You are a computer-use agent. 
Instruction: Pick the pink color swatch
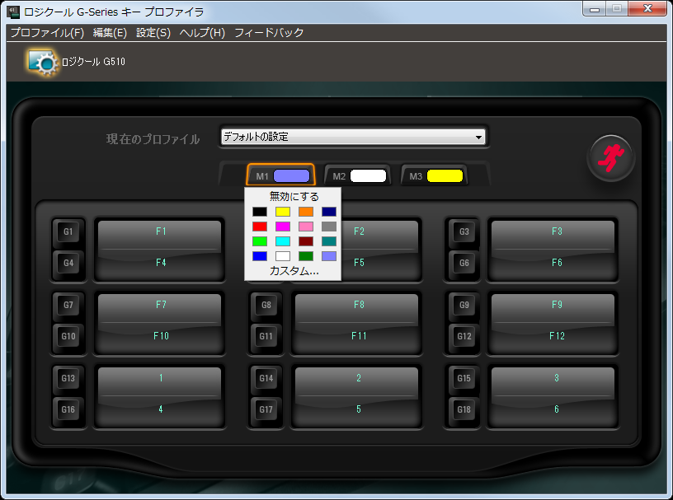click(306, 227)
